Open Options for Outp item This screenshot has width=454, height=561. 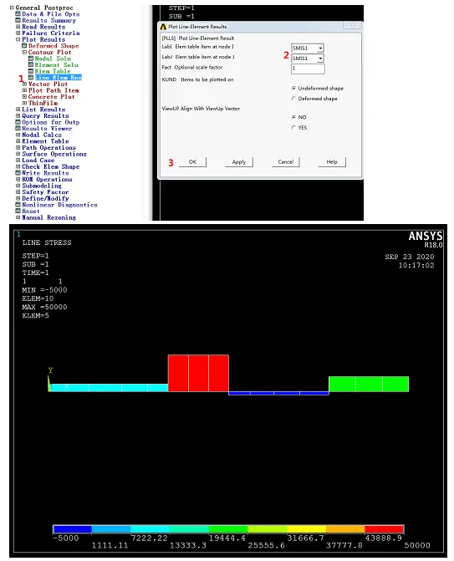pos(50,122)
